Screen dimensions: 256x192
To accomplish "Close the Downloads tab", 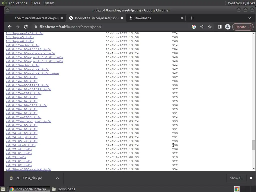I will (182, 18).
